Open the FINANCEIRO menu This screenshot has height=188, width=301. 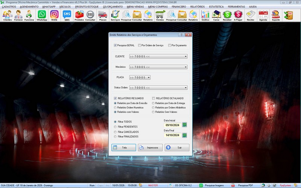tap(179, 7)
